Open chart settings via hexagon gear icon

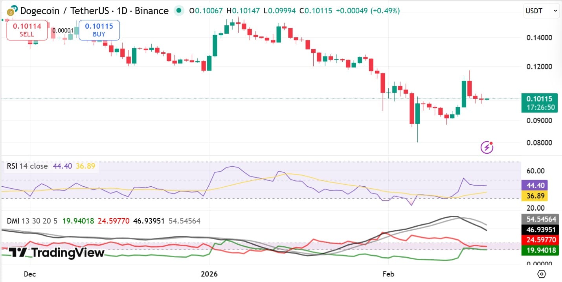[x=542, y=274]
